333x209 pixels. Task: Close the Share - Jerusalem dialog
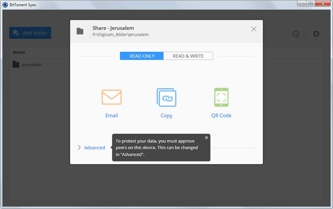(x=254, y=29)
